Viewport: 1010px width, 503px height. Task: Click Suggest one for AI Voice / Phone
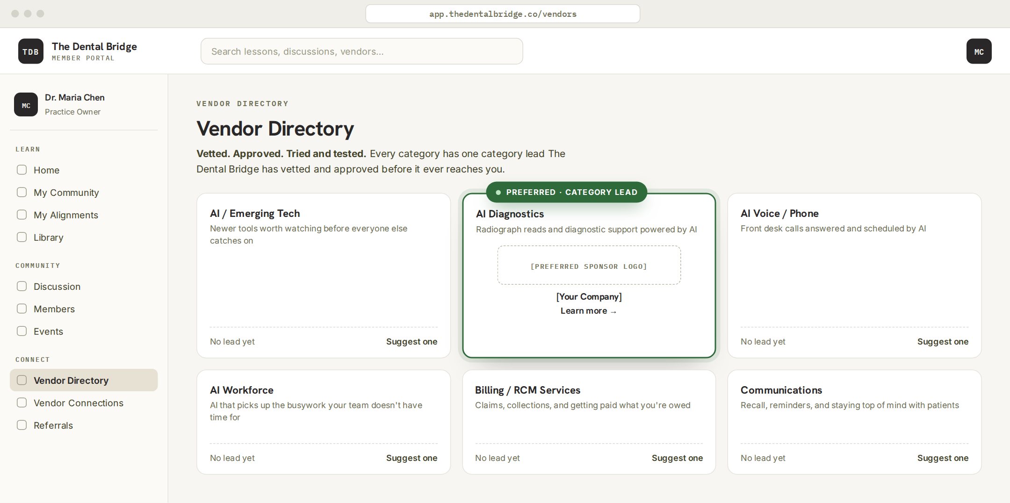pyautogui.click(x=943, y=342)
